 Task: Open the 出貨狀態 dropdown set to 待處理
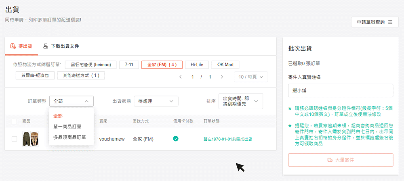156,101
